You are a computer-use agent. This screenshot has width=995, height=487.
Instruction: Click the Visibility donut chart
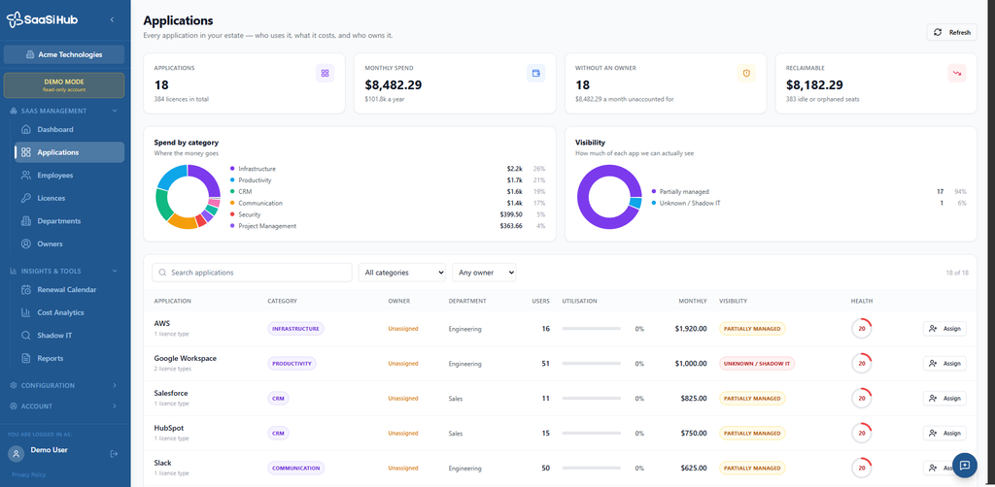tap(609, 197)
